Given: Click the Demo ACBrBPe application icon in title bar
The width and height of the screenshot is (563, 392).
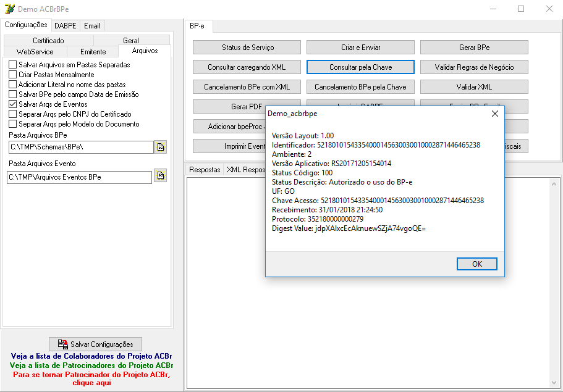Looking at the screenshot, I should (9, 9).
